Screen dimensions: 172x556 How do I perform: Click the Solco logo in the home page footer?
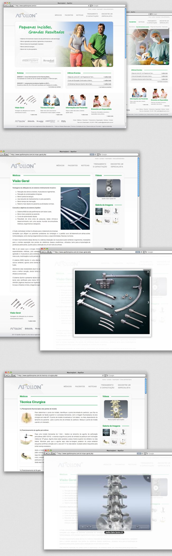[31, 121]
